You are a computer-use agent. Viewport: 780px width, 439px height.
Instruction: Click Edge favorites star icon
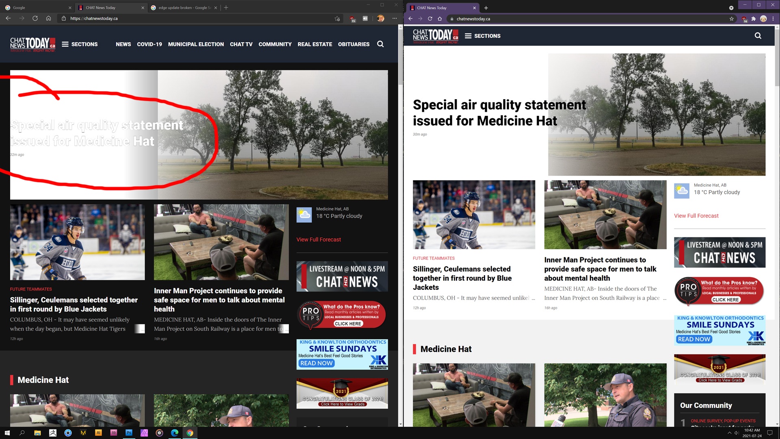point(337,18)
